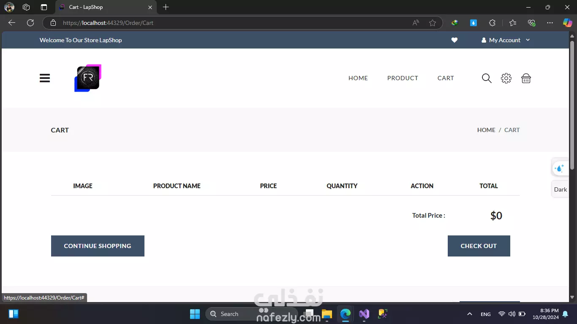This screenshot has width=577, height=324.
Task: Go back with browser back arrow
Action: coord(12,23)
